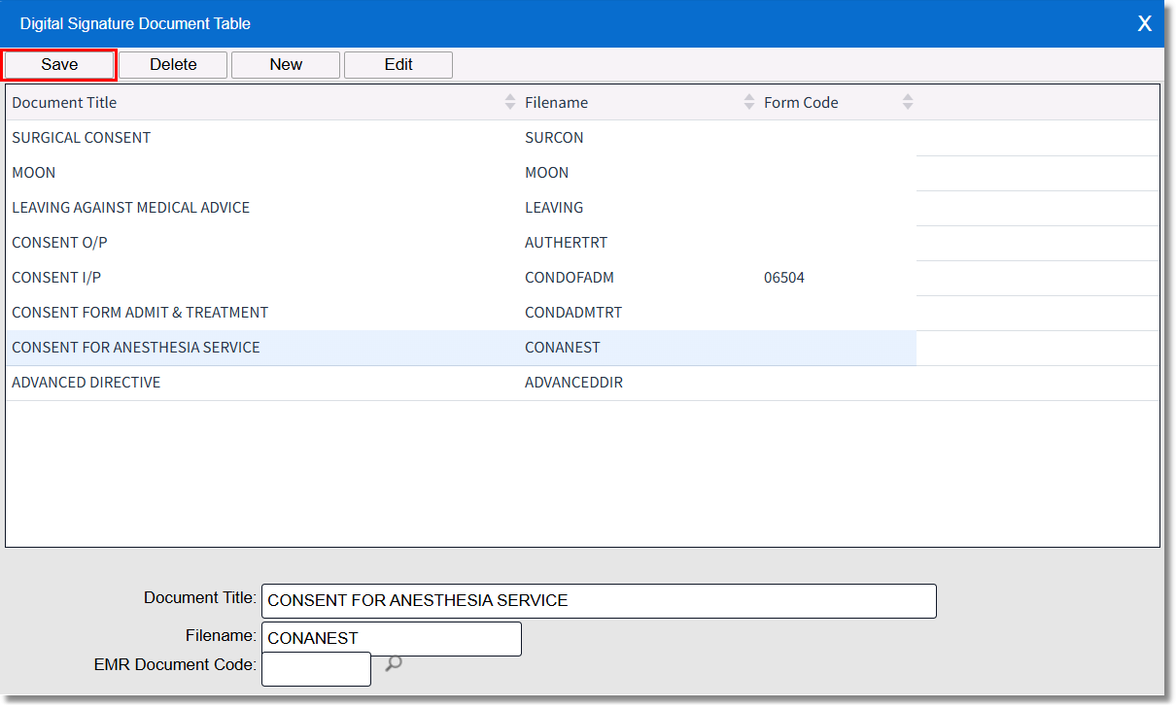Sort table by Filename arrows
The width and height of the screenshot is (1176, 707).
[x=748, y=102]
